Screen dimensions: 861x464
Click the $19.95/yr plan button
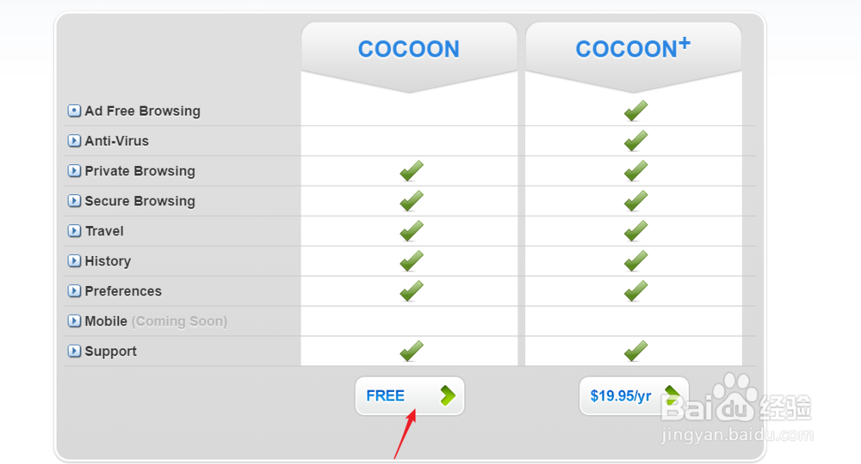coord(633,396)
